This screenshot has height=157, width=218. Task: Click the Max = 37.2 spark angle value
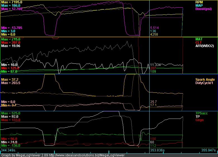point(10,80)
